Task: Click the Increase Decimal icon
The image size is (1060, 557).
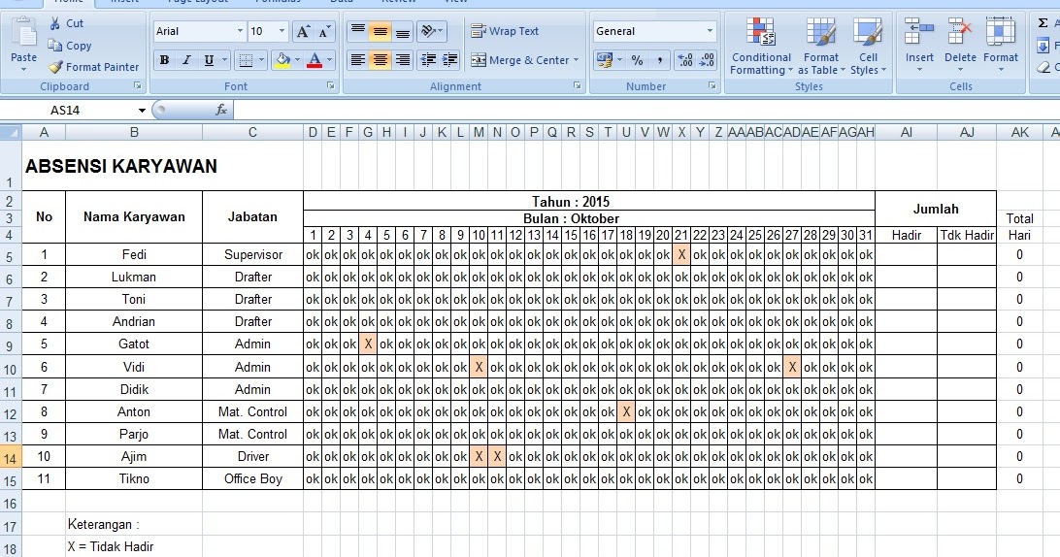Action: [683, 60]
